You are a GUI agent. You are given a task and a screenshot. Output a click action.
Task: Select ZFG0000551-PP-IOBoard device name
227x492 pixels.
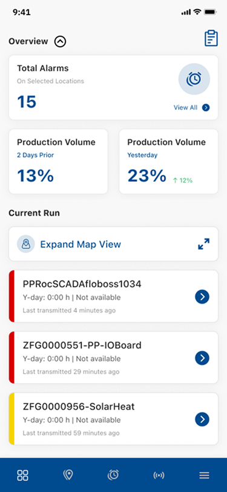click(82, 345)
